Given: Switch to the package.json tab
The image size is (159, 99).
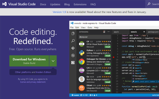Looking at the screenshot, I should point(153,32).
